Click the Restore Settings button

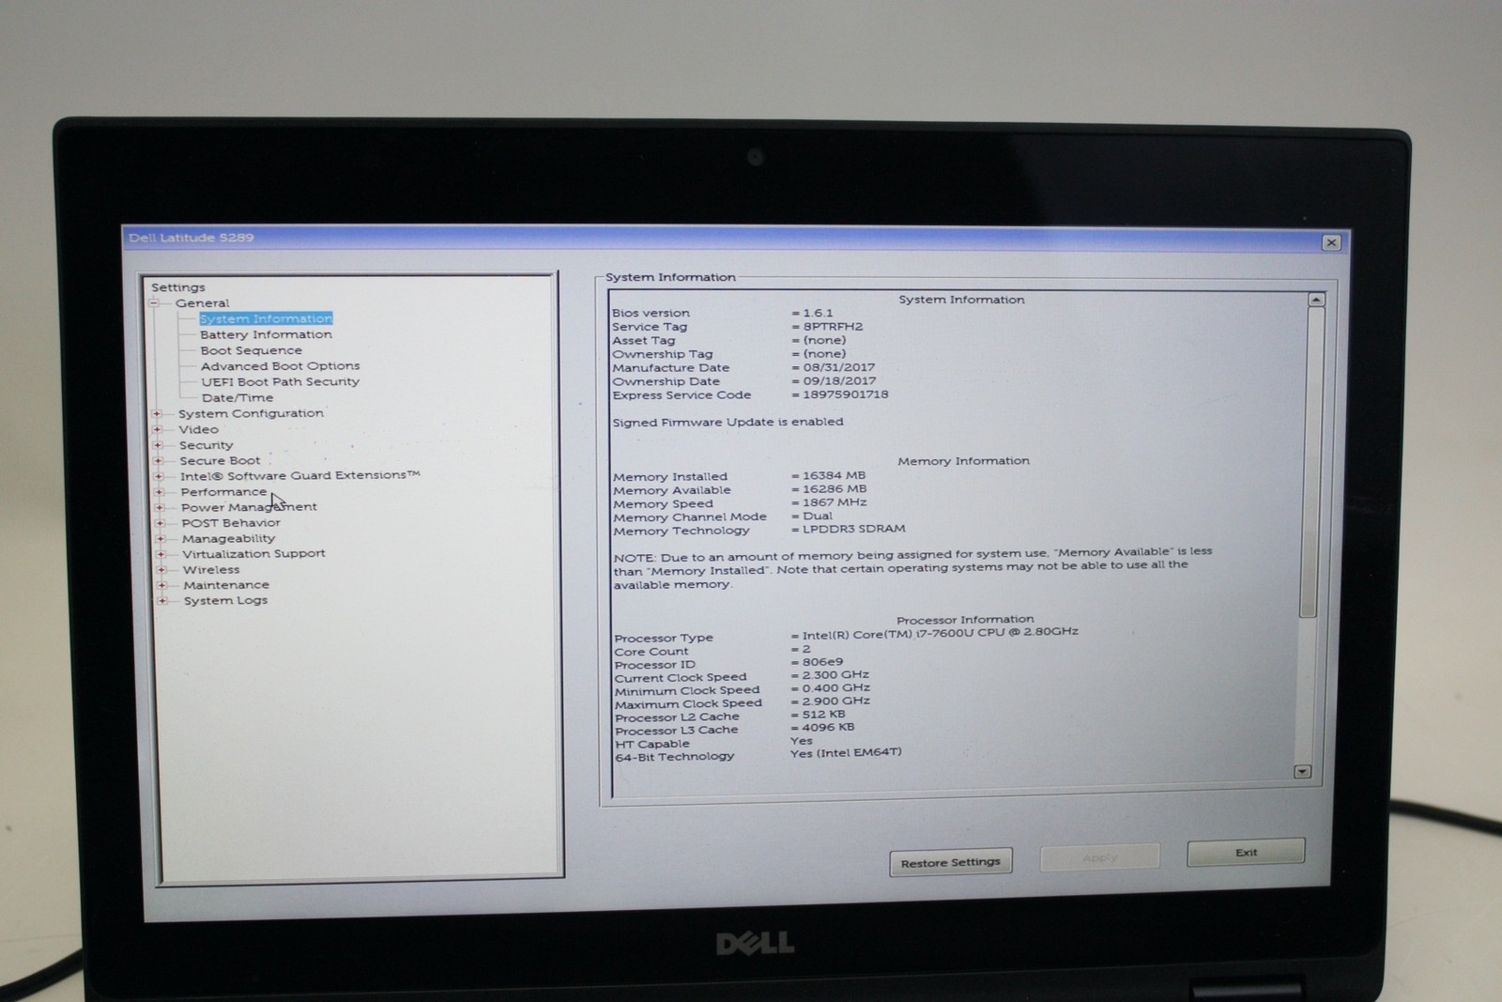951,862
